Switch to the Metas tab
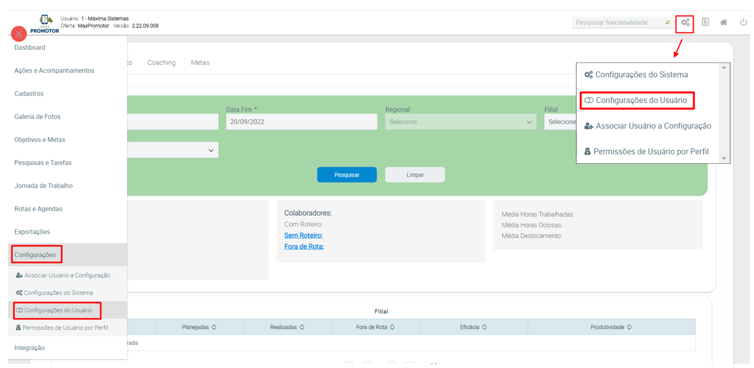This screenshot has height=368, width=754. pos(200,62)
